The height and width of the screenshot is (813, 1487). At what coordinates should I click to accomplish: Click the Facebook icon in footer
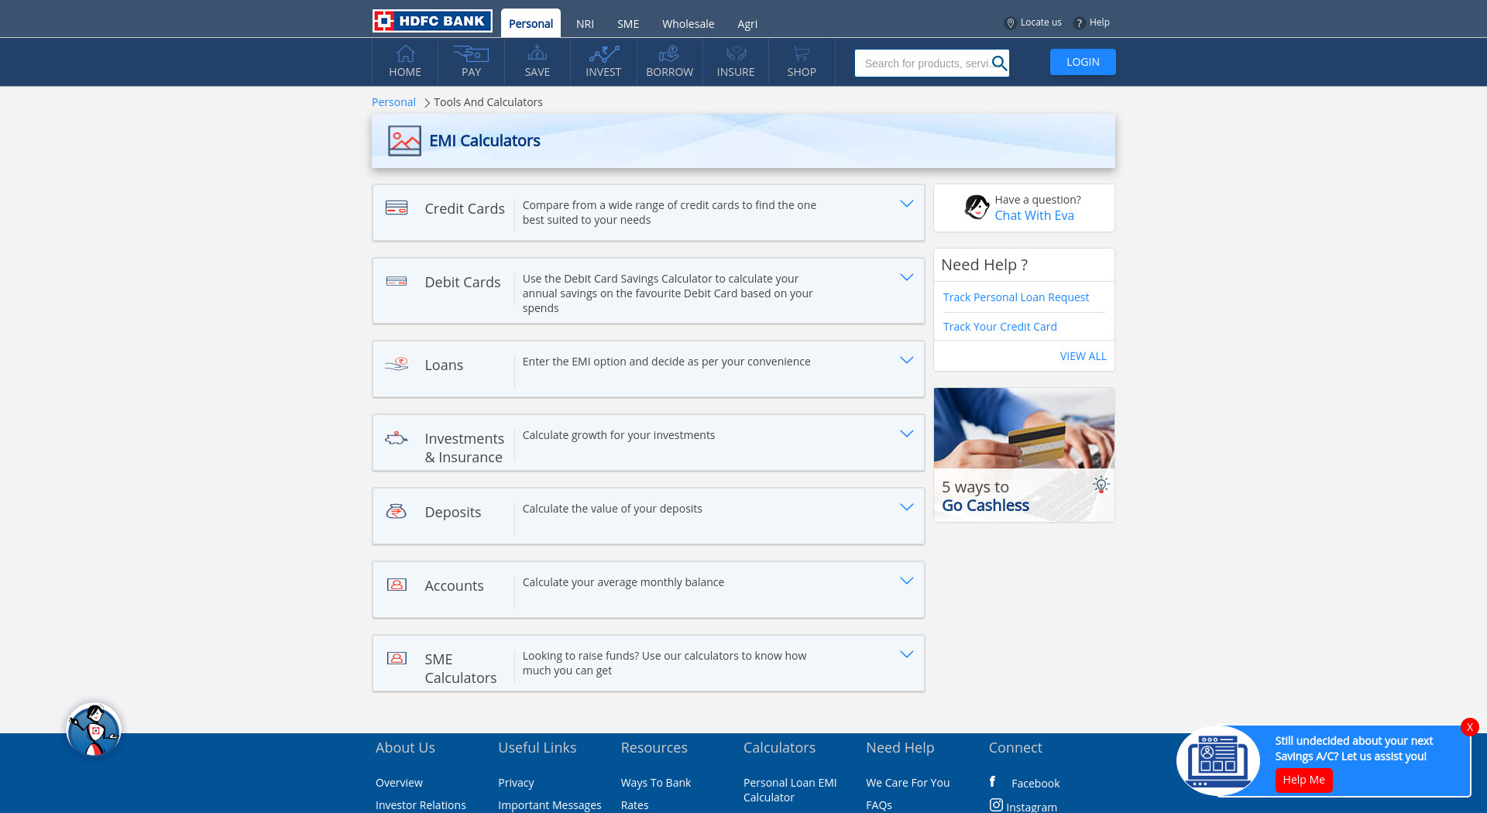[992, 781]
